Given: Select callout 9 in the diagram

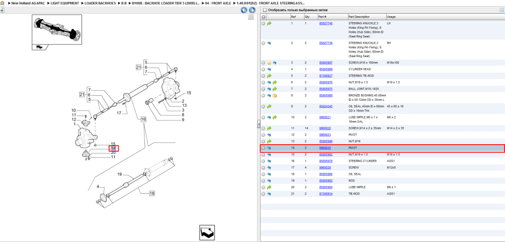Looking at the screenshot, I should click(x=183, y=120).
